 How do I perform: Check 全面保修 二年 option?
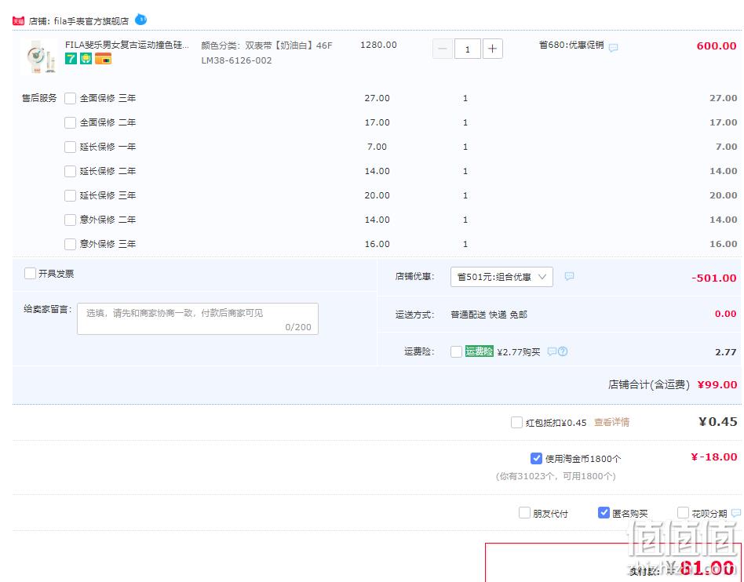[x=70, y=122]
